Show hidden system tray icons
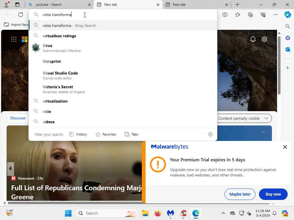Viewport: 294px width, 220px height. pyautogui.click(x=223, y=213)
